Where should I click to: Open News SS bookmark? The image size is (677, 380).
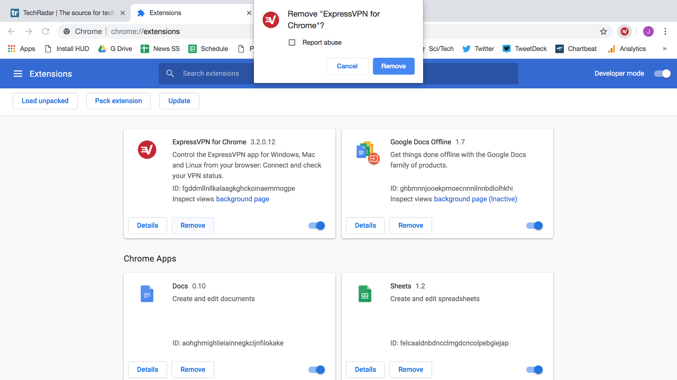click(160, 49)
